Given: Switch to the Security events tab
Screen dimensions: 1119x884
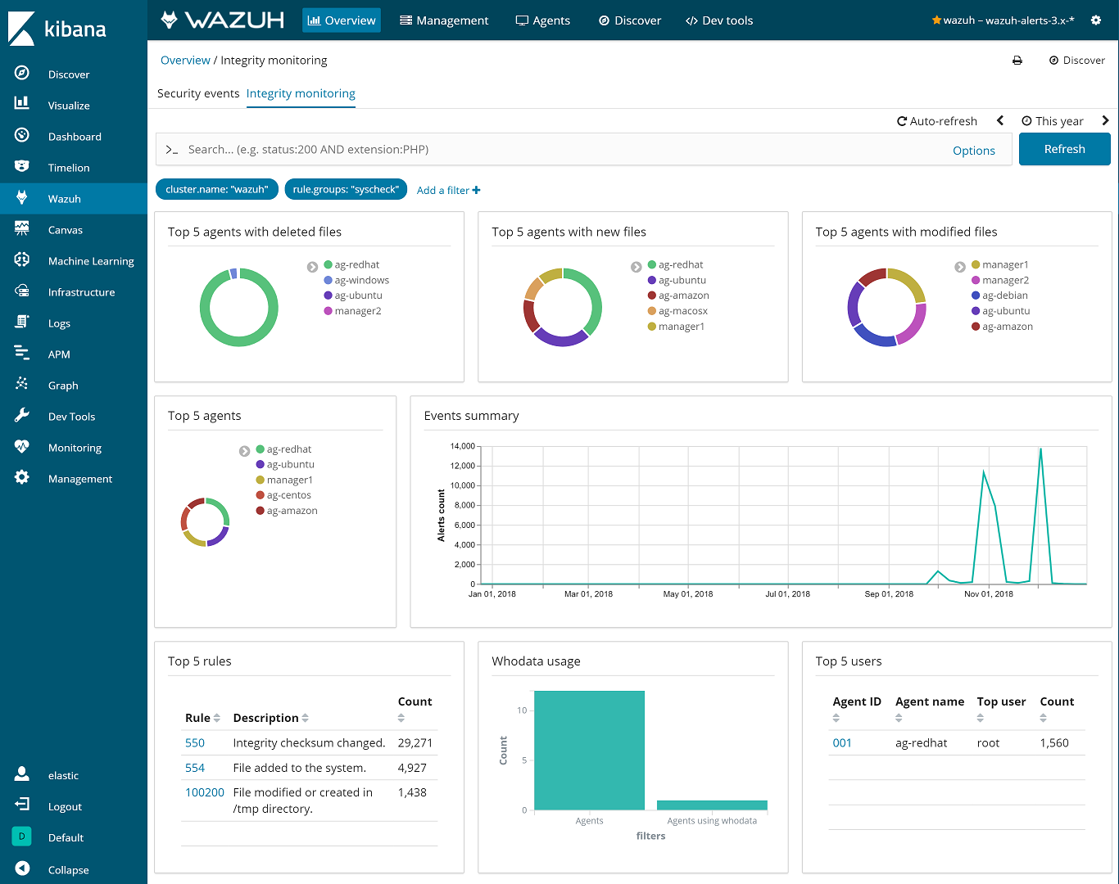Looking at the screenshot, I should tap(198, 93).
